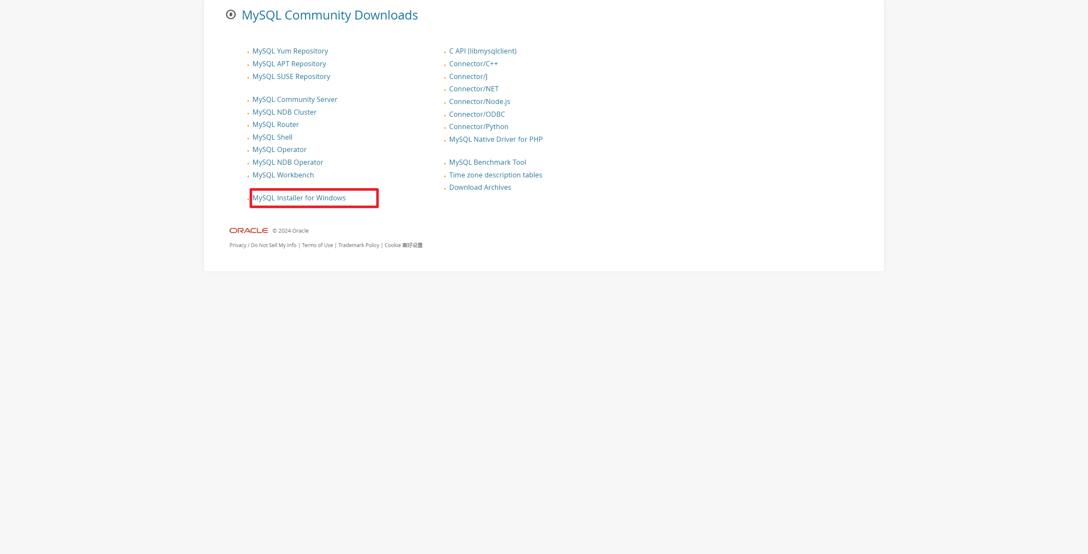The image size is (1088, 554).
Task: Open MySQL Community Server downloads
Action: pos(295,100)
